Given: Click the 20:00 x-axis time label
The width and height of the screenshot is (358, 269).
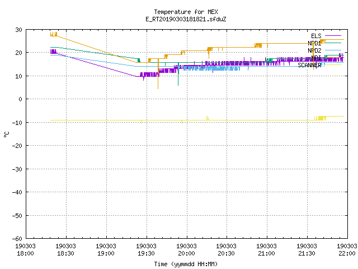Looking at the screenshot, I should [x=186, y=253].
